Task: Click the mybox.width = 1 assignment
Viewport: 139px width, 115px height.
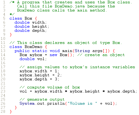Action: point(39,71)
